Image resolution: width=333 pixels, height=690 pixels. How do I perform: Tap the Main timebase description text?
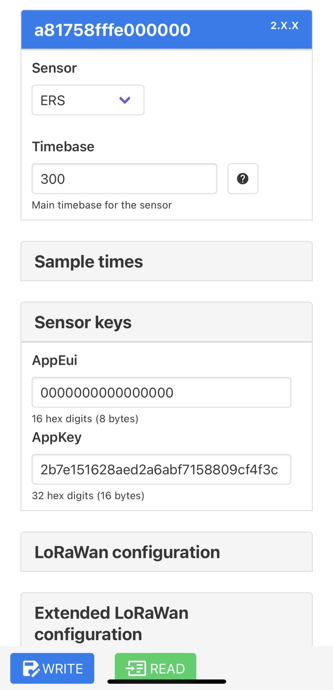(x=101, y=205)
